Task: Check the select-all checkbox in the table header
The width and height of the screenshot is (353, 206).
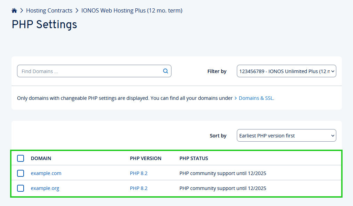Action: 21,158
